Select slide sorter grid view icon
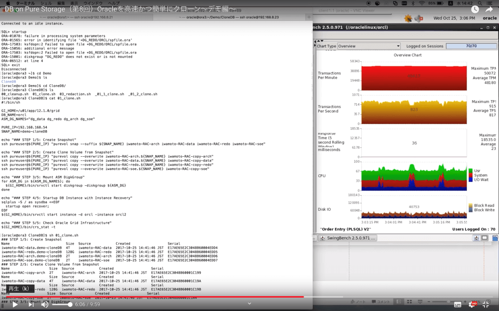Image resolution: width=499 pixels, height=311 pixels. pos(410,302)
